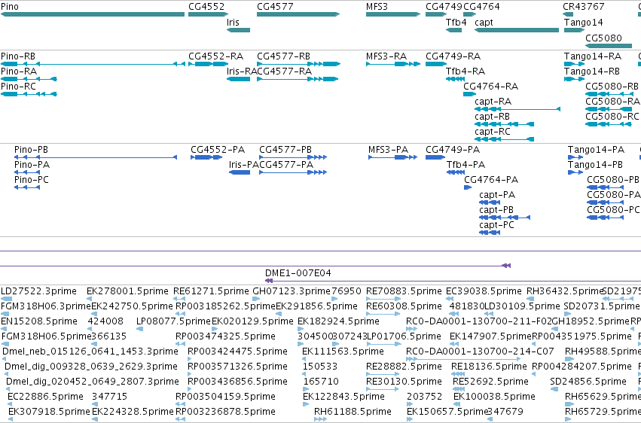Open EST RE18136.5prime
This screenshot has height=423, width=641.
489,367
